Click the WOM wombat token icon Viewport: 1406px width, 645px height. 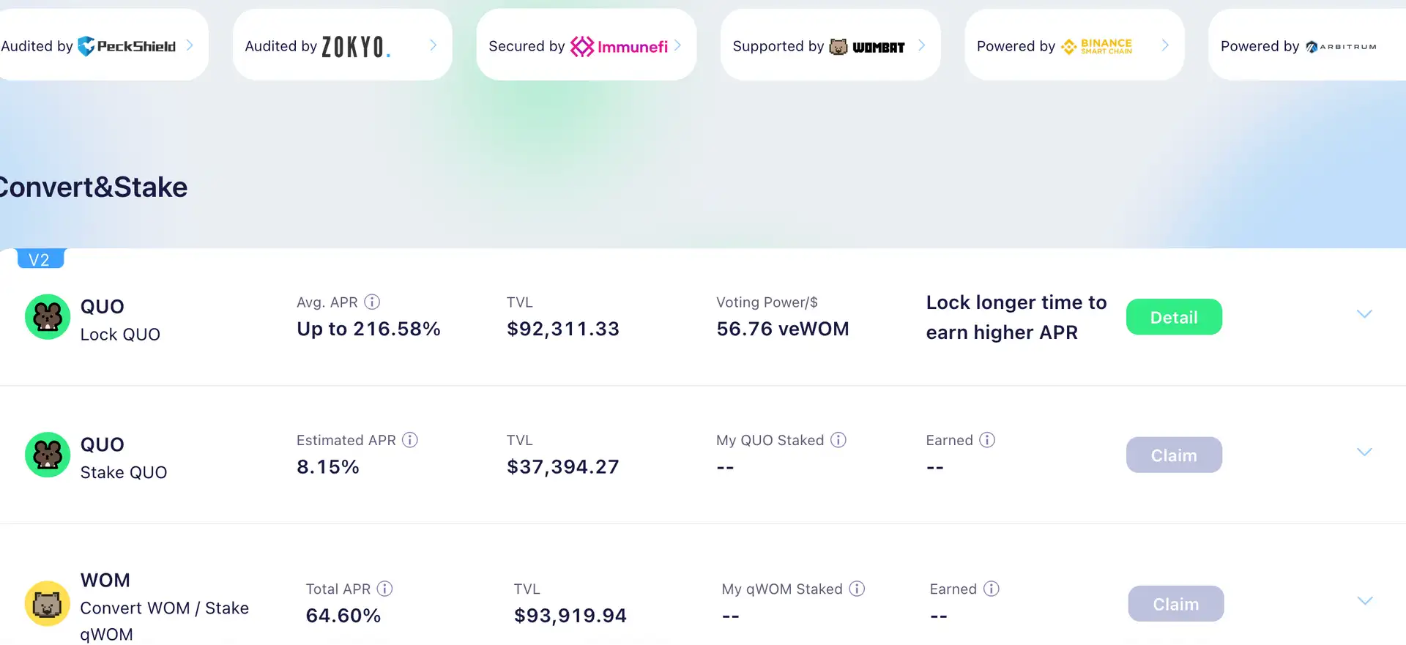tap(48, 604)
